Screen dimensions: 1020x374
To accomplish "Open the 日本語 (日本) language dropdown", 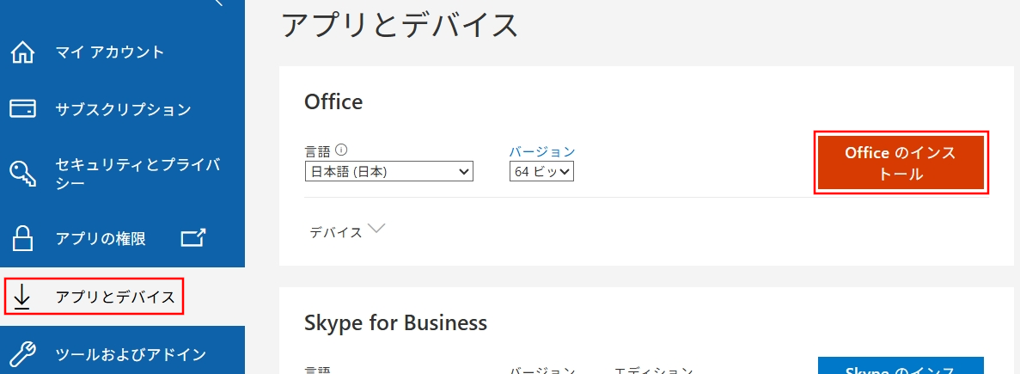I will click(x=388, y=172).
